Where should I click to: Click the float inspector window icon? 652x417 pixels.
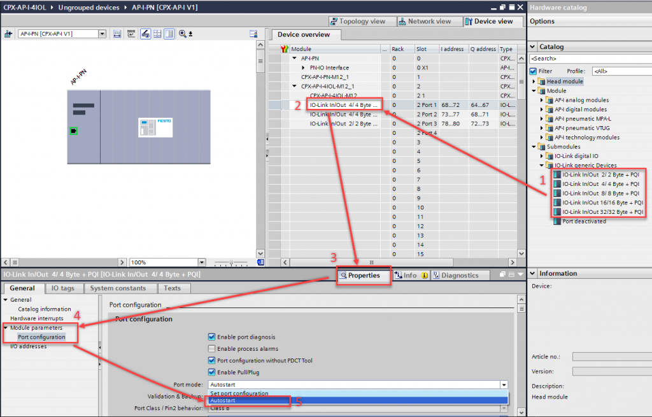(502, 274)
